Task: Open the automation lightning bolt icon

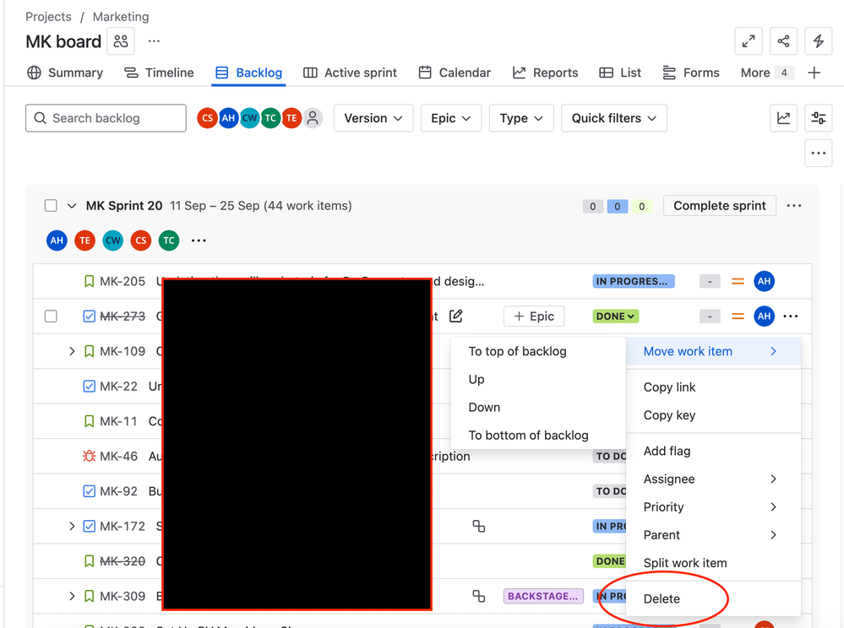Action: [x=818, y=41]
